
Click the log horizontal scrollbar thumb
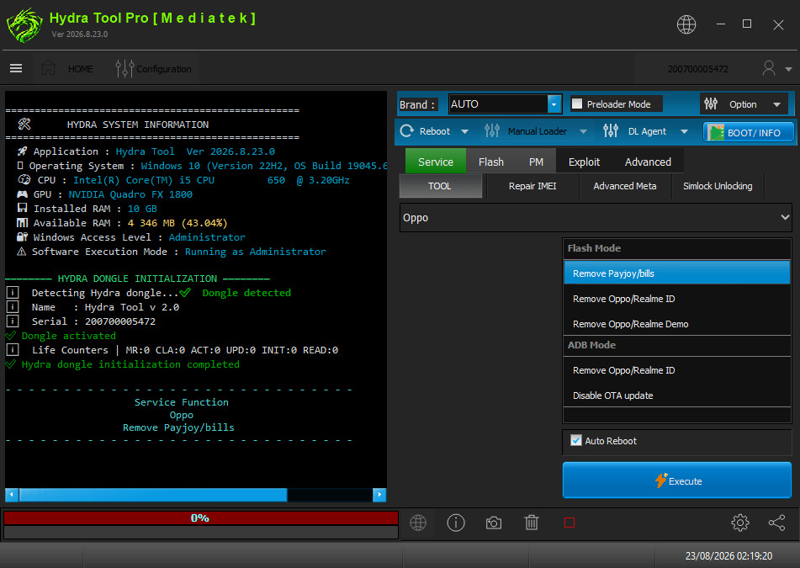[x=153, y=495]
